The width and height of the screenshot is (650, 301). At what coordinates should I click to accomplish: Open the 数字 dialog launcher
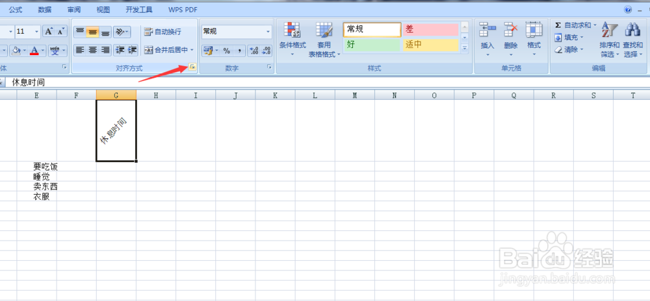click(x=270, y=67)
